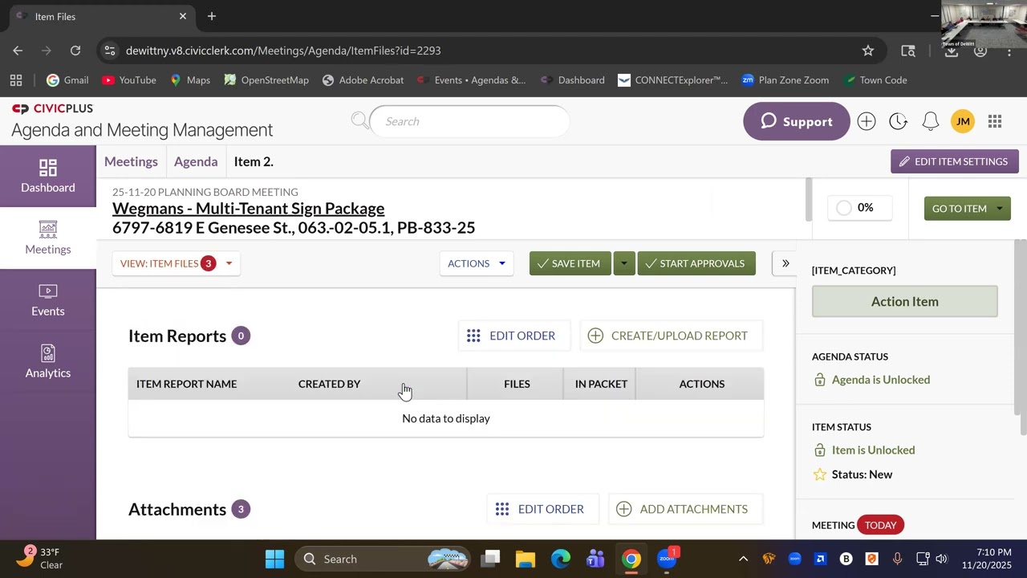Screen dimensions: 1027x578
Task: Open the Support chat button
Action: 796,121
